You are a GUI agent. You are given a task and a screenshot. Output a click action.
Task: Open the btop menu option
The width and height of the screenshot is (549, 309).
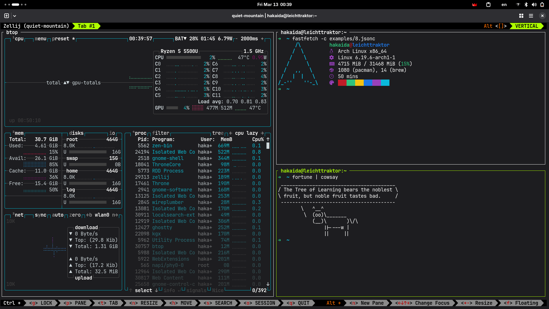tap(40, 39)
